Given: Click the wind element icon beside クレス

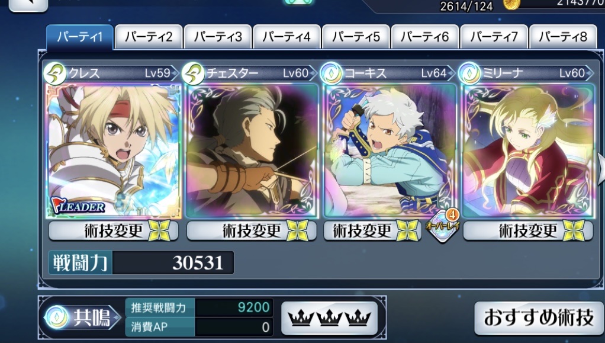Looking at the screenshot, I should [x=55, y=73].
